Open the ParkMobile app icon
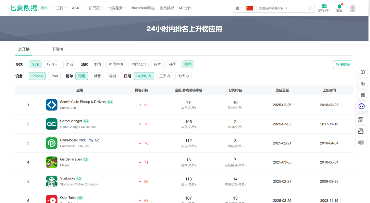 [52, 143]
